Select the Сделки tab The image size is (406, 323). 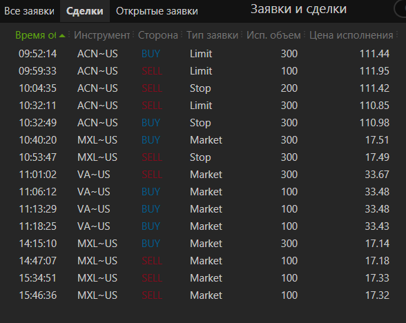(85, 11)
